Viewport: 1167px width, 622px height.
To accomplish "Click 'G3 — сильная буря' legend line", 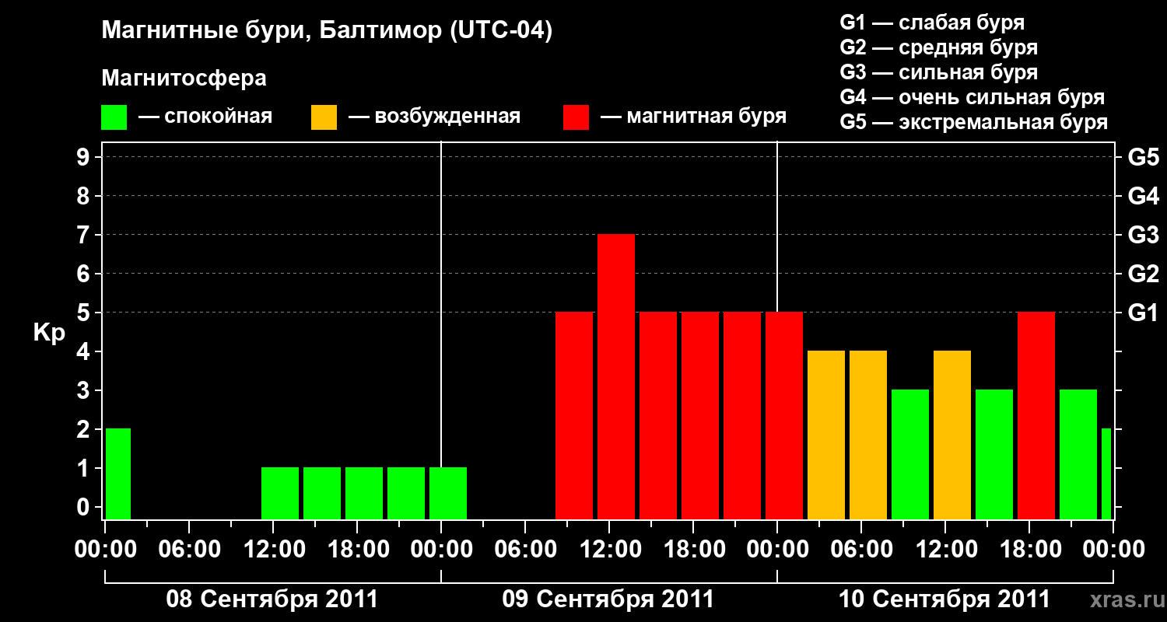I will coord(939,72).
